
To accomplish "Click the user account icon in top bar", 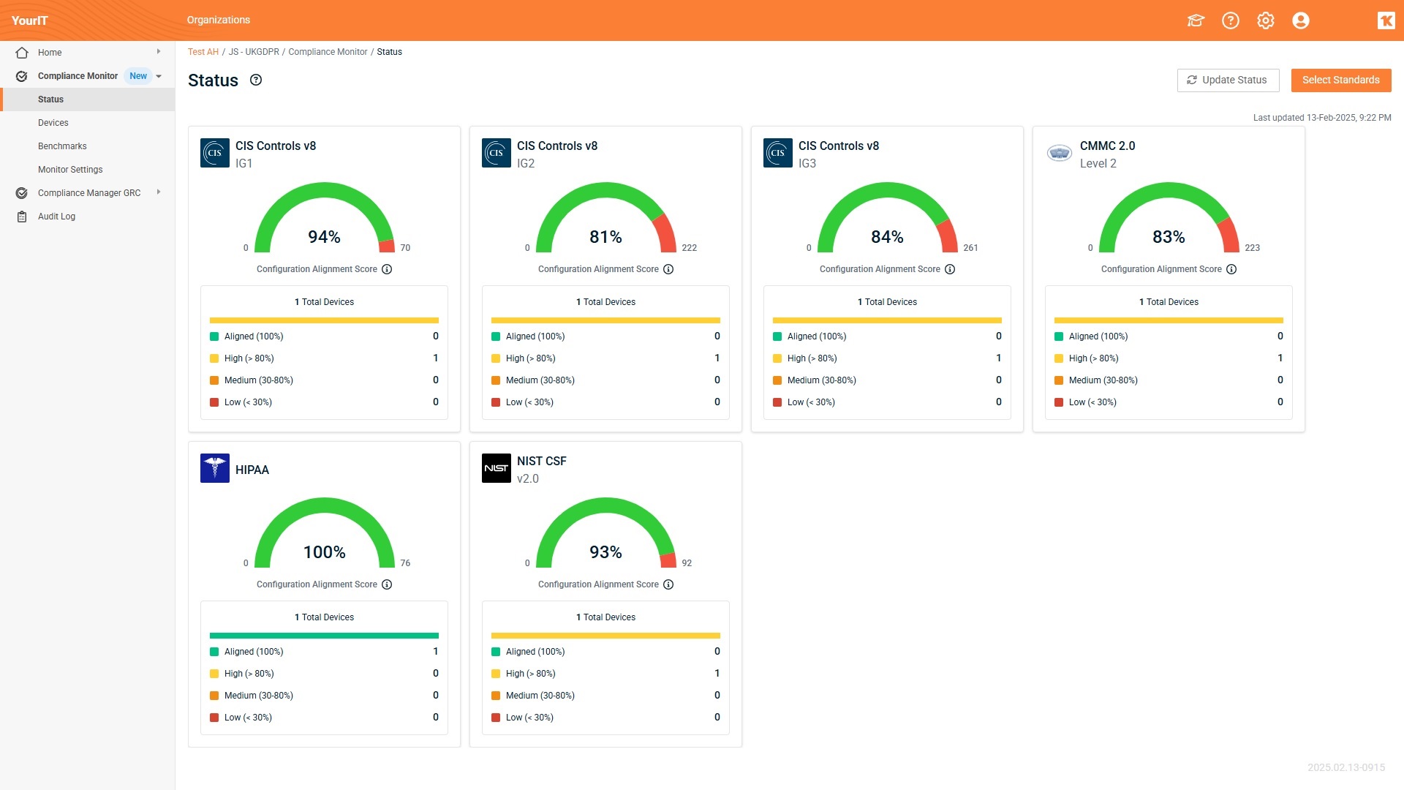I will click(x=1300, y=20).
